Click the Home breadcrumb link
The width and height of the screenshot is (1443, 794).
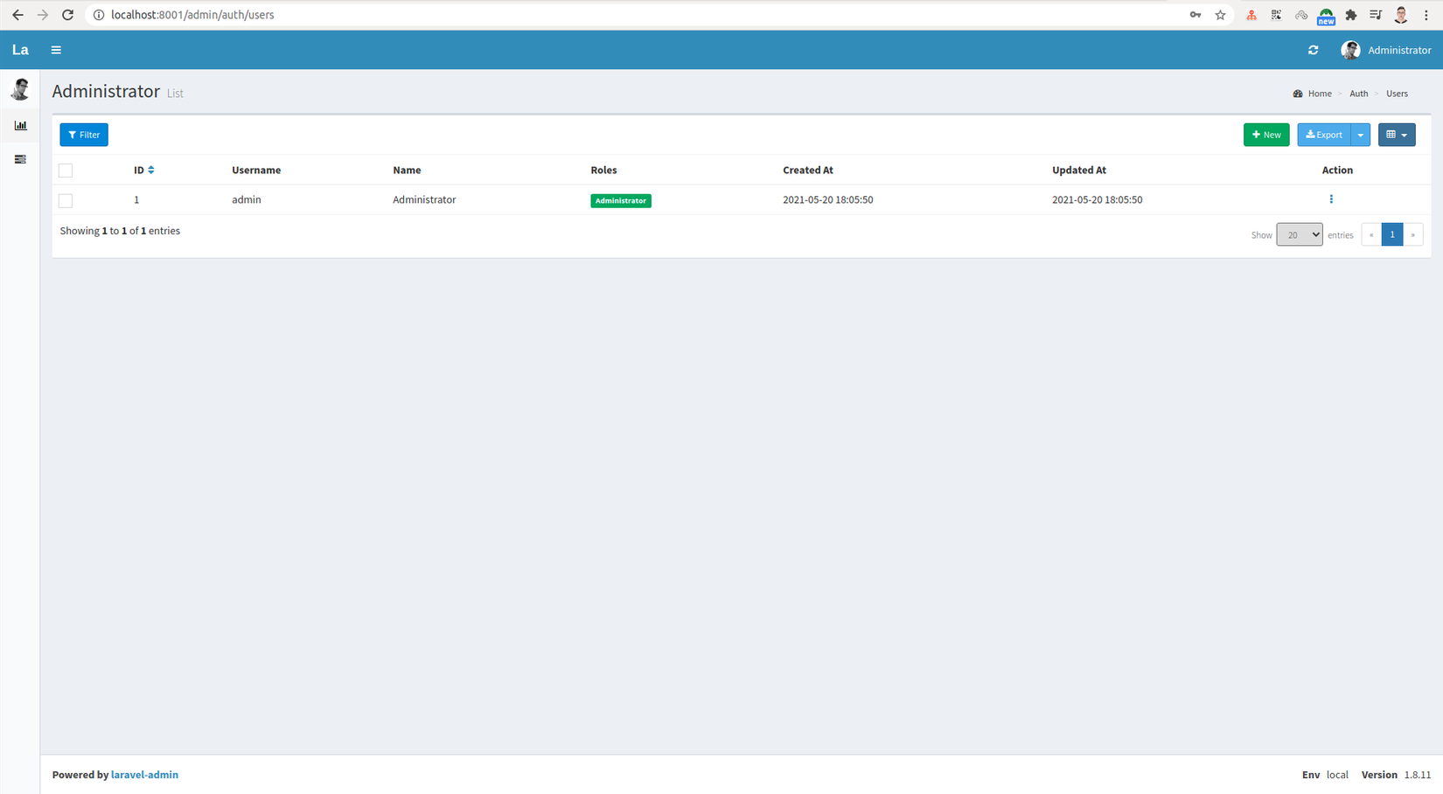(1319, 94)
